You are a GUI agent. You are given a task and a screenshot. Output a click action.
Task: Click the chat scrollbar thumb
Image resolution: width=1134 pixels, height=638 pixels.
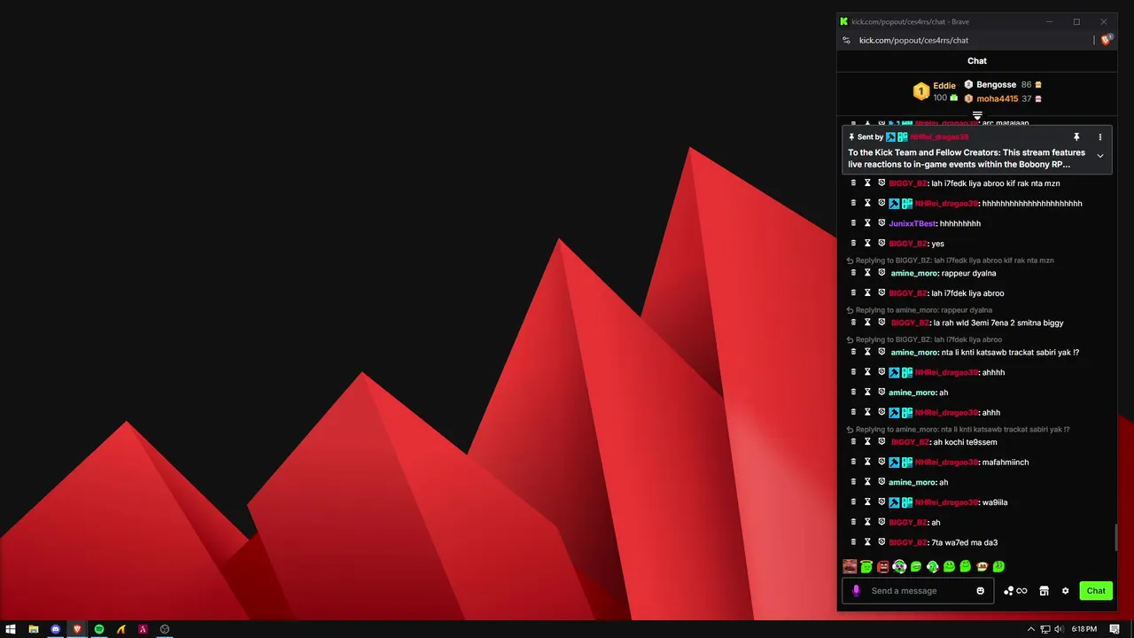1115,538
